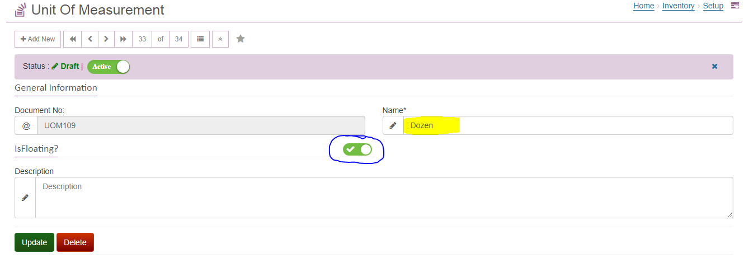
Task: Click the Name input field containing Dozen
Action: pyautogui.click(x=568, y=125)
